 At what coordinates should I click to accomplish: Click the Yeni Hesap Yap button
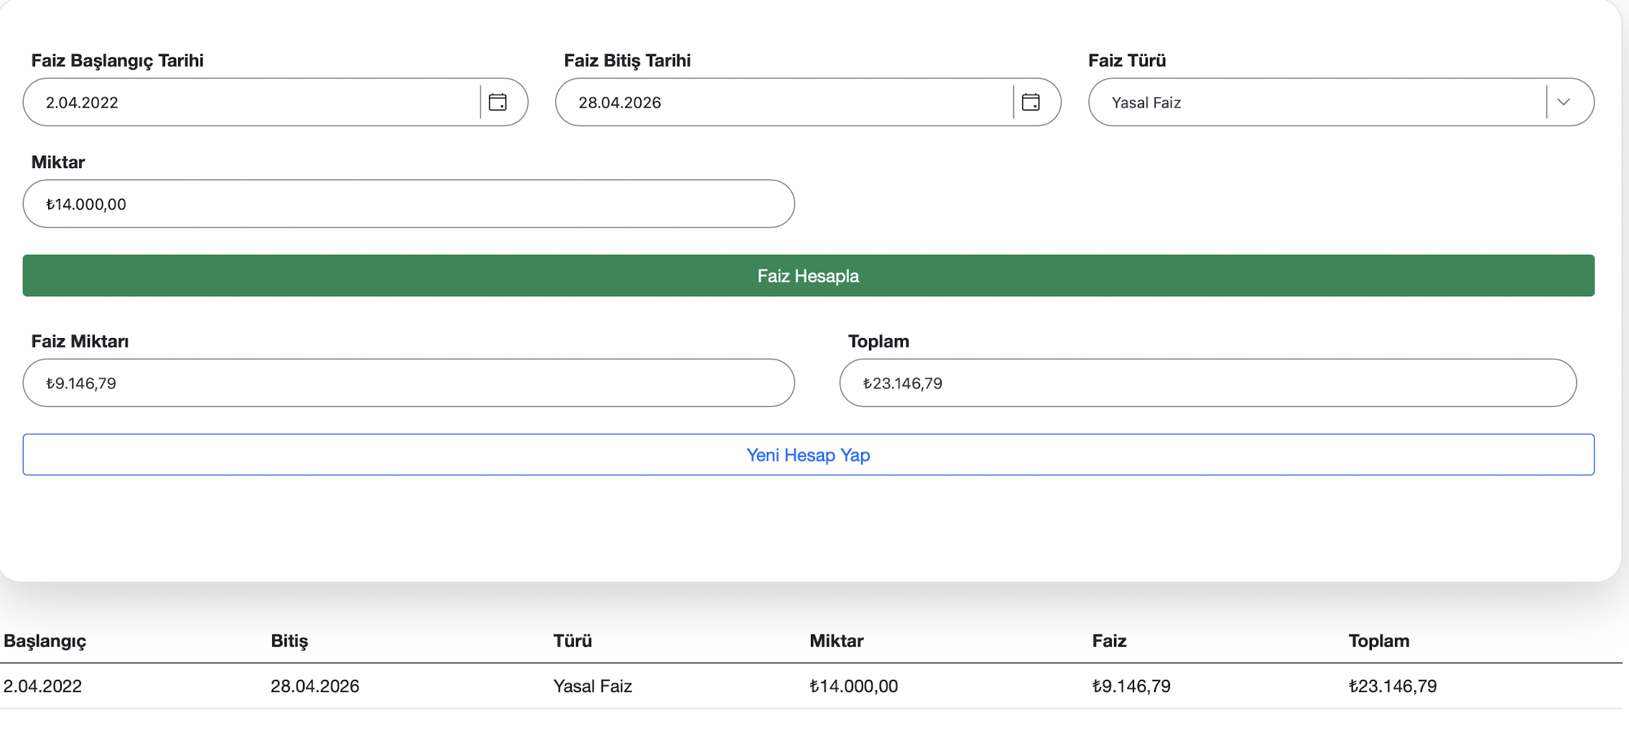click(x=808, y=454)
